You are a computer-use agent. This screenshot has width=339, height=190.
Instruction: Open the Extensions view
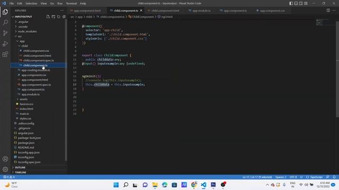(5, 54)
